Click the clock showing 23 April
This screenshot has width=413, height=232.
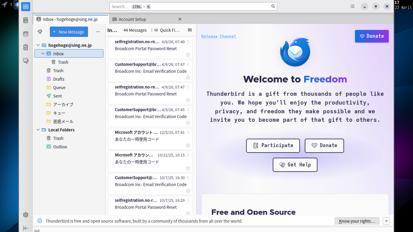pos(403,5)
